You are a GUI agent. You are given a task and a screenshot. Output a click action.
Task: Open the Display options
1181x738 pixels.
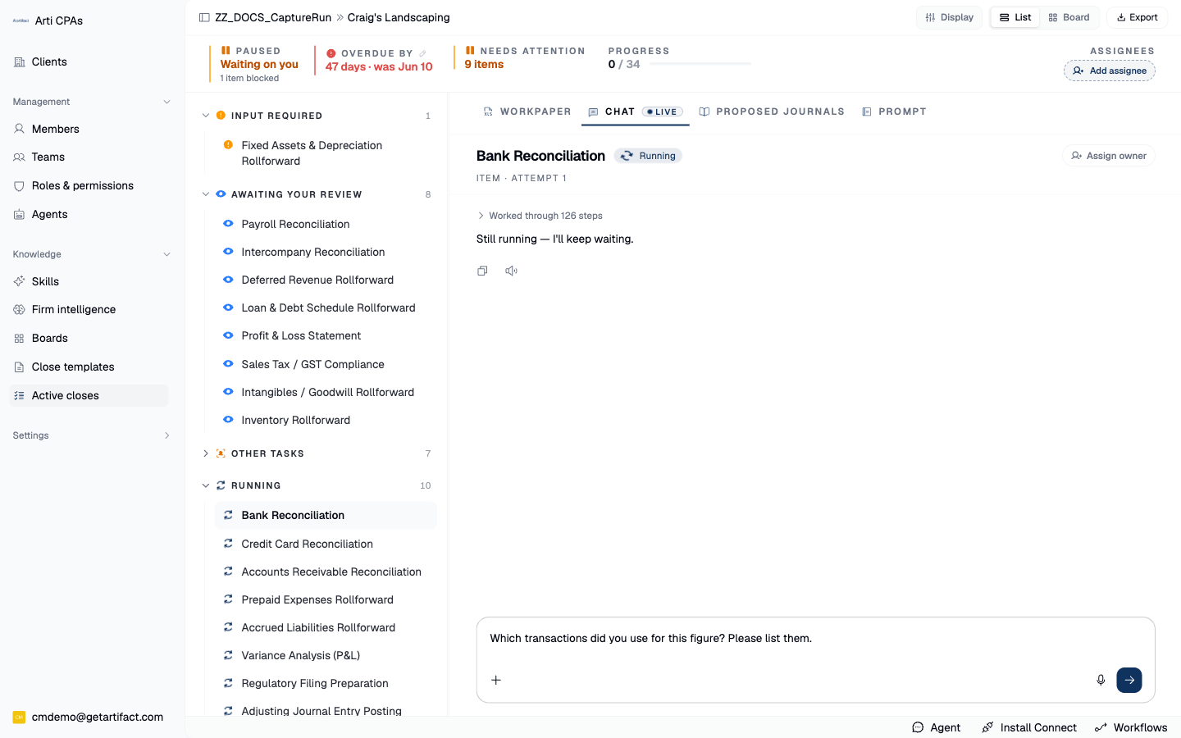950,17
